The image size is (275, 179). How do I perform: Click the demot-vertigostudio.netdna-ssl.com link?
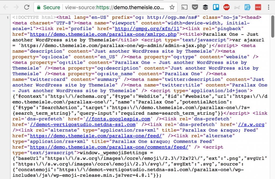tap(83, 124)
